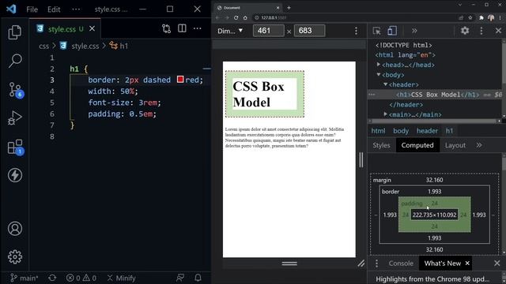
Task: Switch to the Layout tab
Action: [x=455, y=145]
